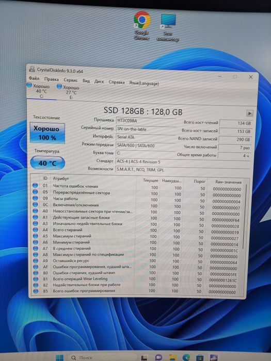Open the Диск menu

(x=99, y=81)
